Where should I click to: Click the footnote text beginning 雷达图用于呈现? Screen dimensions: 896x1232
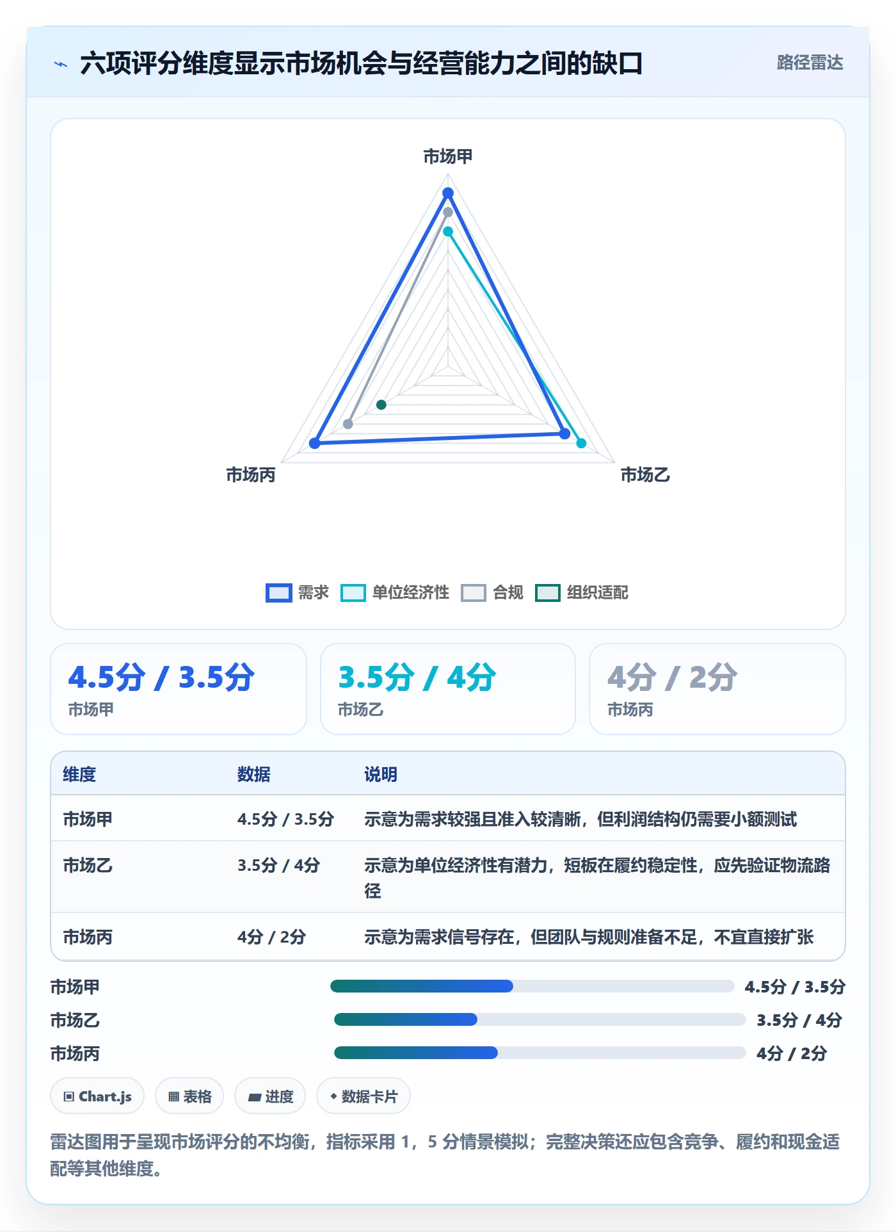pyautogui.click(x=445, y=1155)
